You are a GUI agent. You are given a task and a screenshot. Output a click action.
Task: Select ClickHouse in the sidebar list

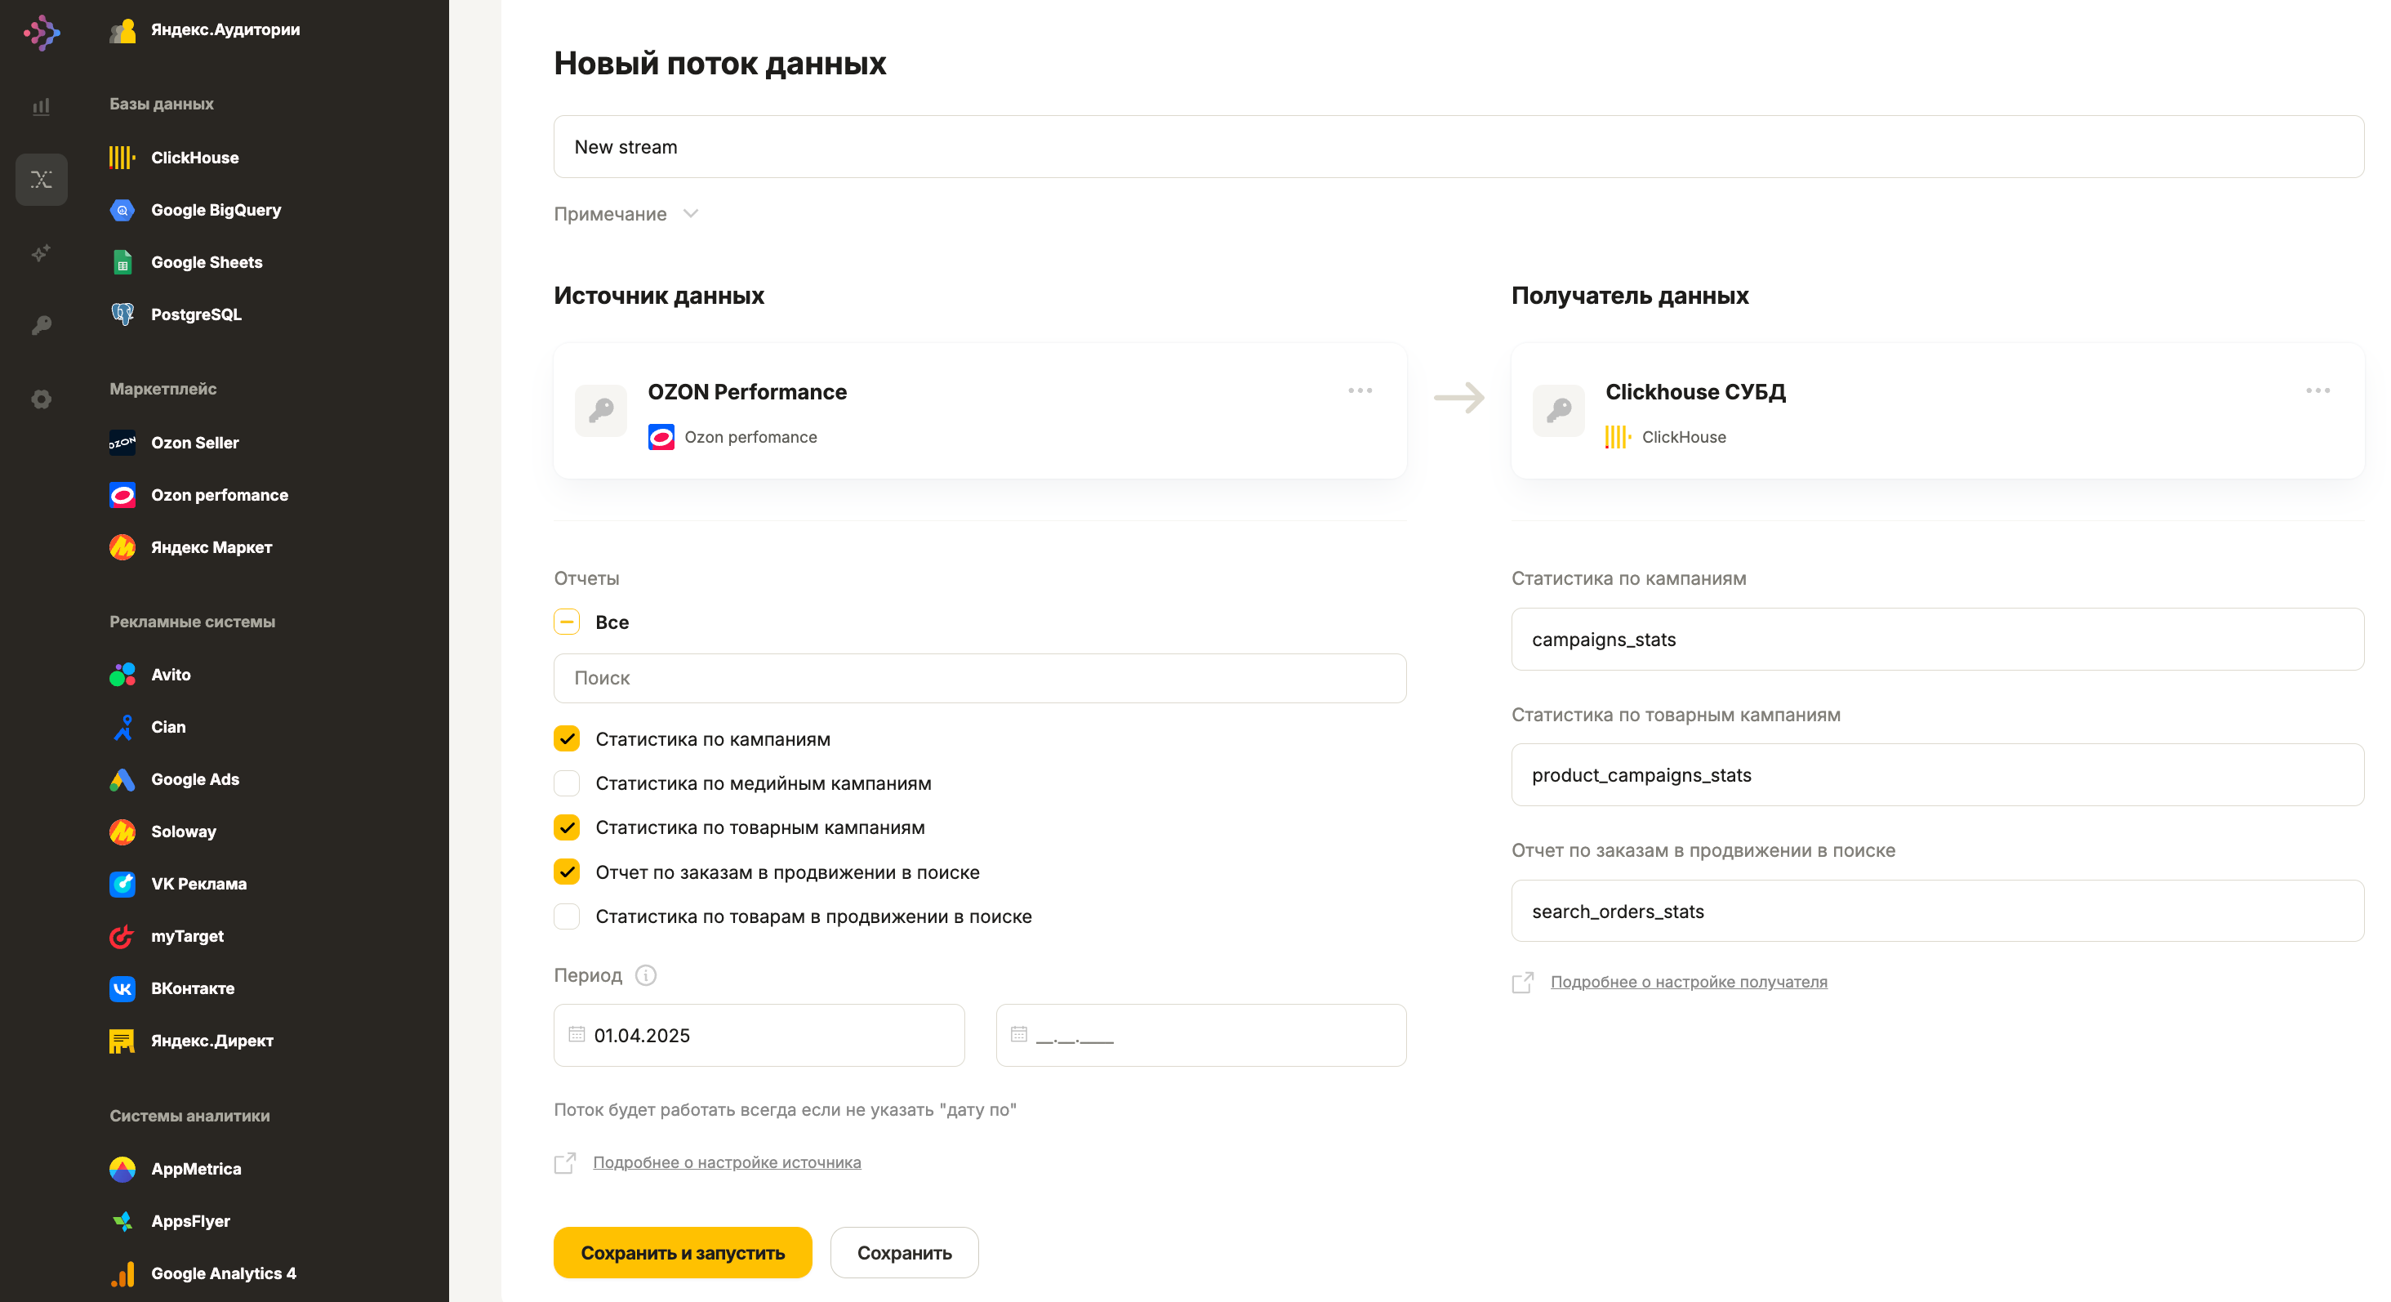[194, 158]
